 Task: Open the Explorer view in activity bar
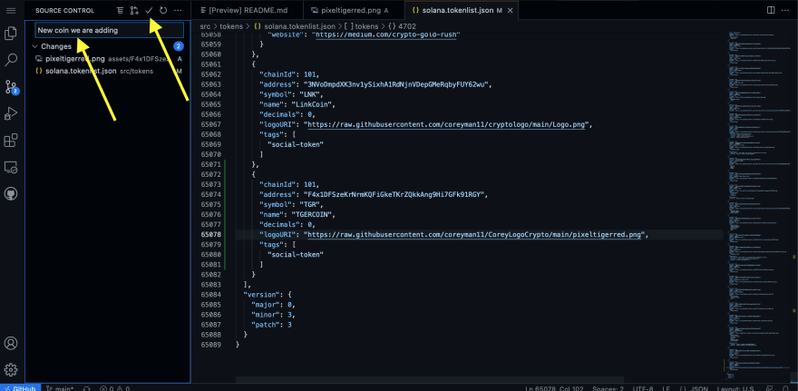coord(11,34)
